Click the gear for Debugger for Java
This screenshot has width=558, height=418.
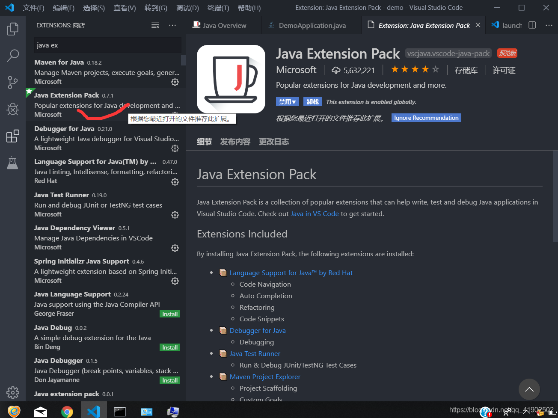coord(175,148)
